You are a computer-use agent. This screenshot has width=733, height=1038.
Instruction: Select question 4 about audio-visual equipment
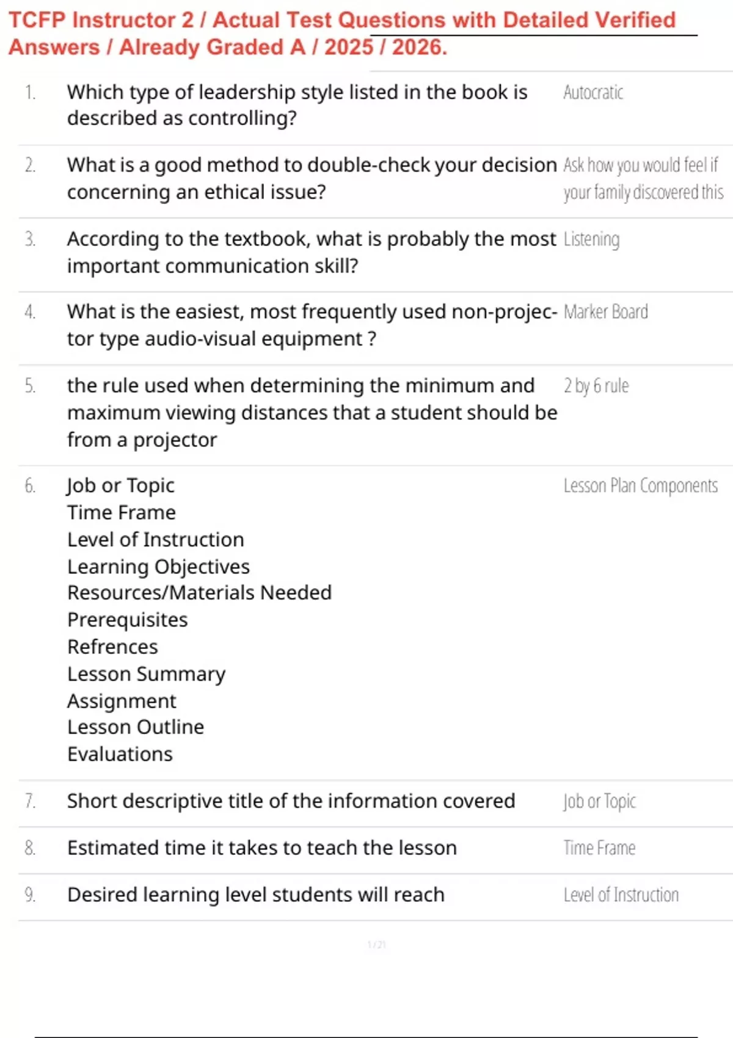[x=312, y=325]
